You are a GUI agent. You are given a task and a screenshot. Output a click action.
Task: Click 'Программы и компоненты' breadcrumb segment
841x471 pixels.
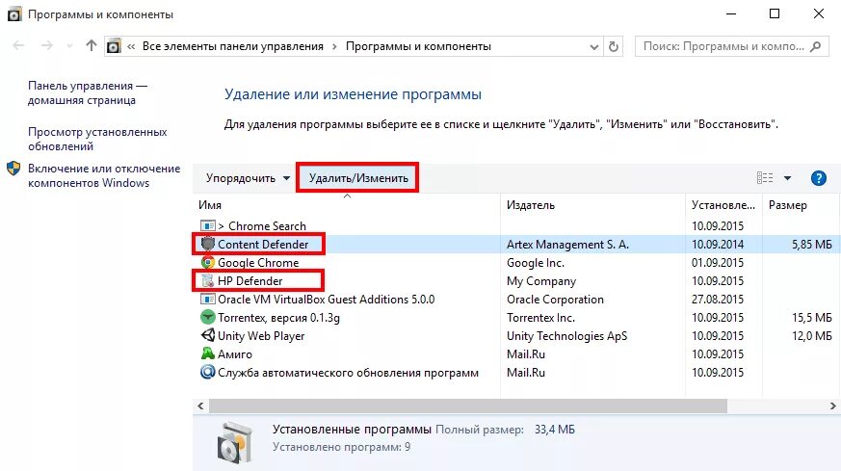(418, 46)
